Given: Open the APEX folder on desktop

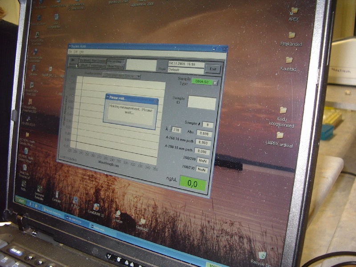Looking at the screenshot, I should click(294, 14).
